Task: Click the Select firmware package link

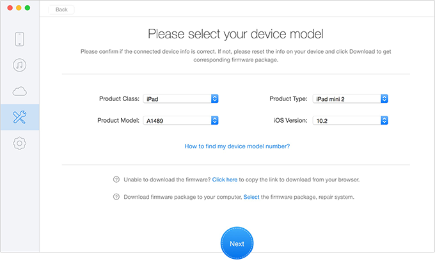Action: 251,197
